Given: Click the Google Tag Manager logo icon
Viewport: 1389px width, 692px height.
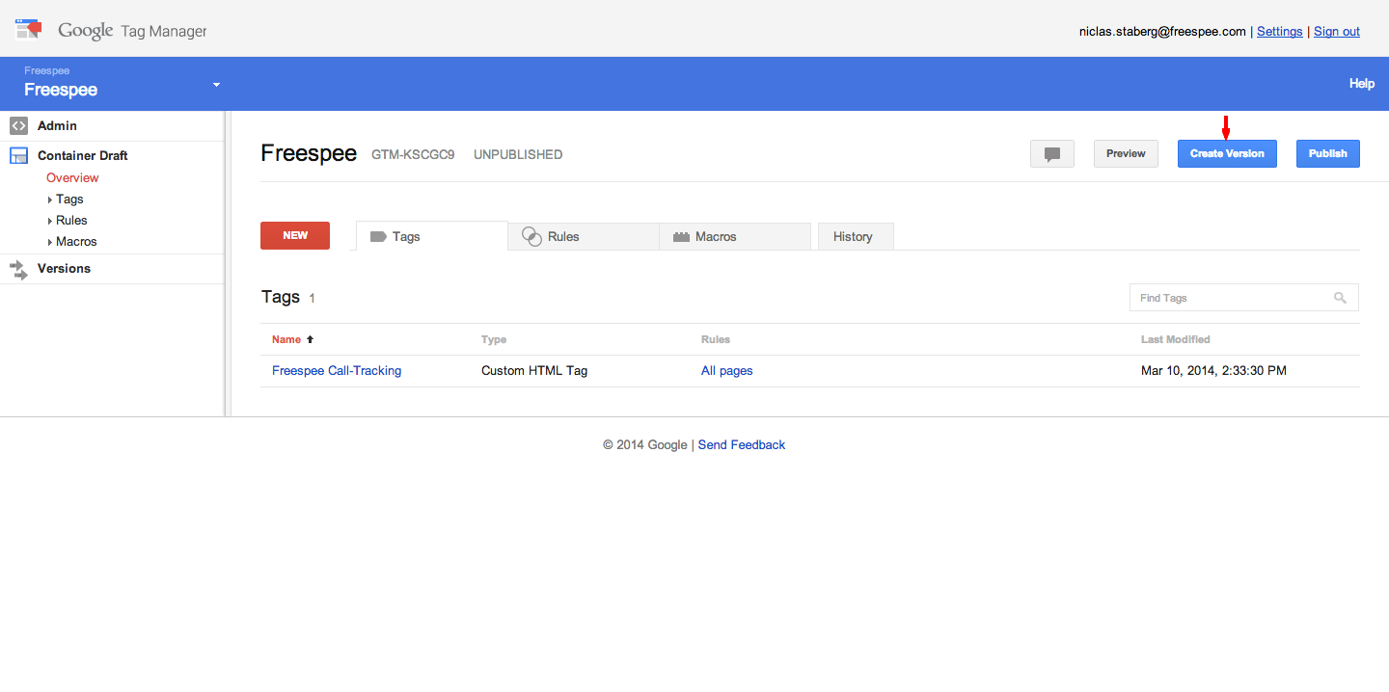Looking at the screenshot, I should (x=29, y=29).
